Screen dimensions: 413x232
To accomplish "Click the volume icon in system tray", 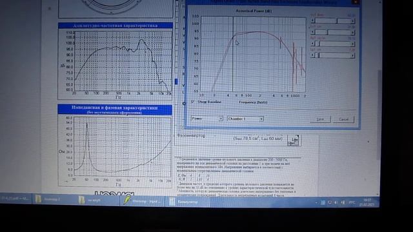I will coord(336,202).
